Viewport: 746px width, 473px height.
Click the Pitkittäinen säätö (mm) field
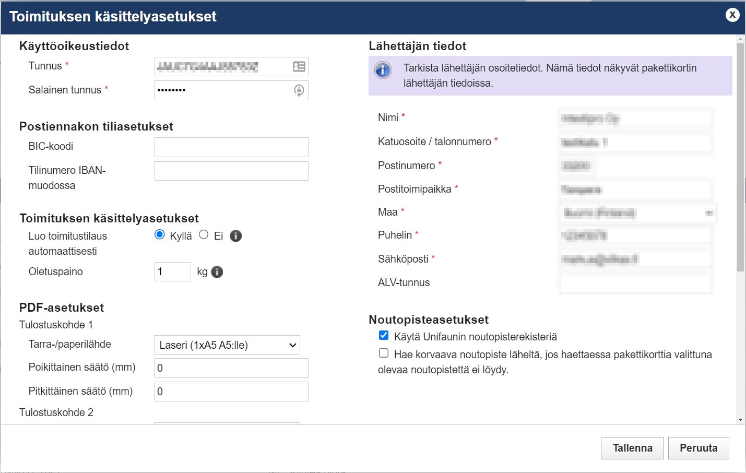[231, 392]
